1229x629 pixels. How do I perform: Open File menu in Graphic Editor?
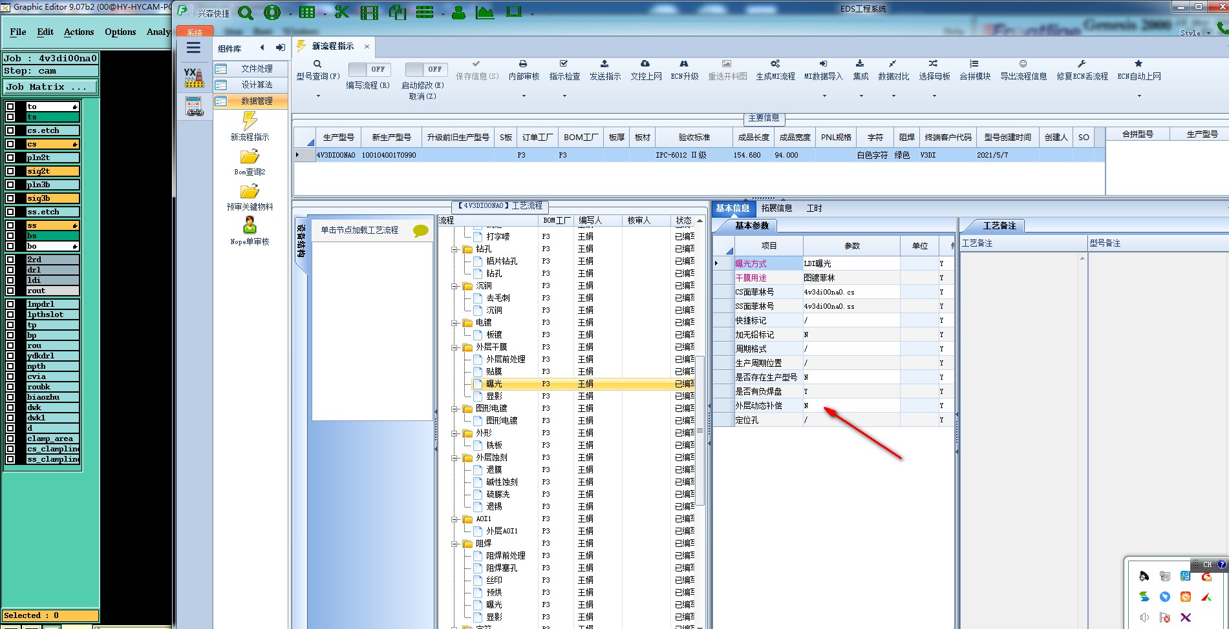coord(18,32)
